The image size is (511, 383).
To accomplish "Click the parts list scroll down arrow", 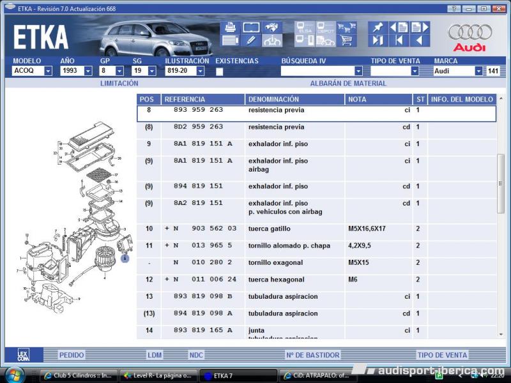I will (501, 334).
